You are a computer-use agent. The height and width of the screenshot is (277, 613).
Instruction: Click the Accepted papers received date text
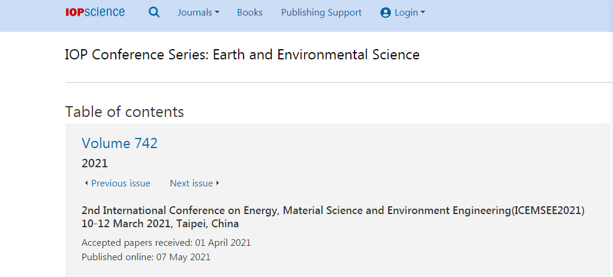coord(166,243)
